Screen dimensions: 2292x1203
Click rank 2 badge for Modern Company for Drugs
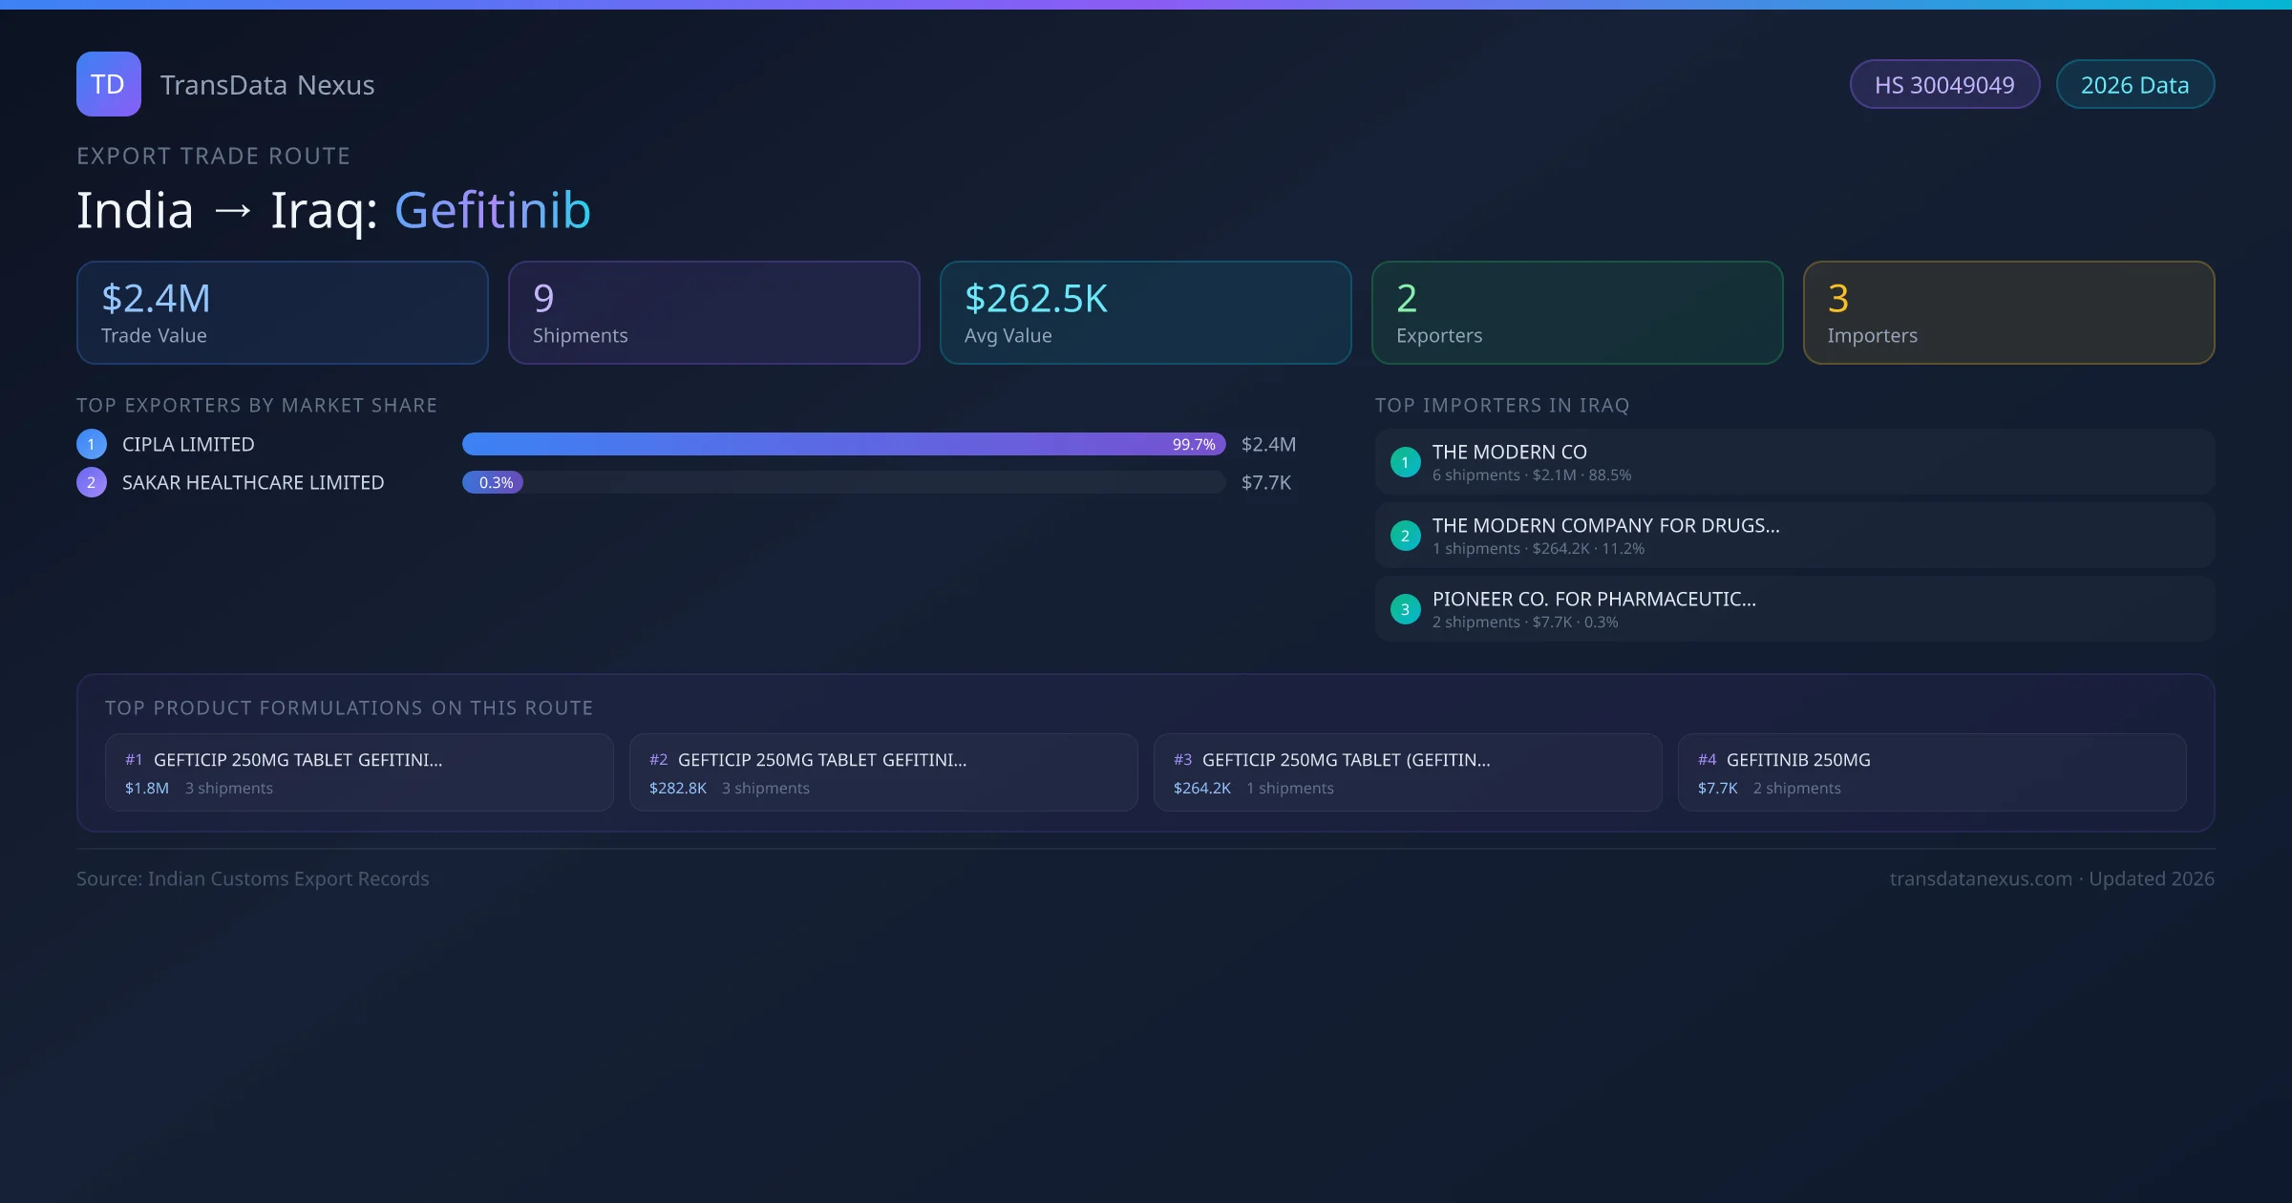tap(1405, 536)
